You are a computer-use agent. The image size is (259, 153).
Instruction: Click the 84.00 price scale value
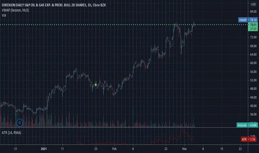point(253,12)
